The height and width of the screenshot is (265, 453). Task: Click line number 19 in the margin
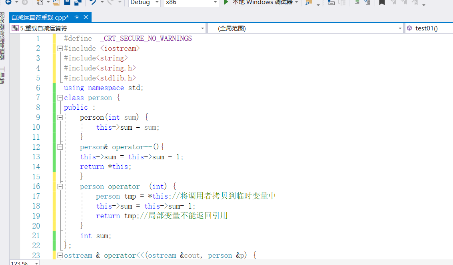(x=36, y=216)
